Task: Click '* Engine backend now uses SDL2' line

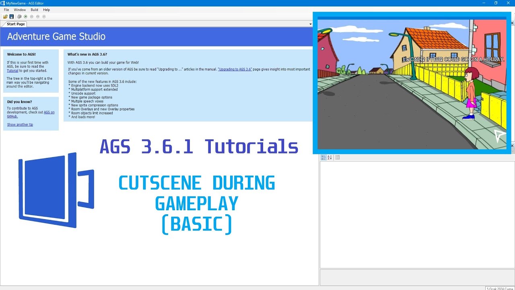Action: click(93, 85)
